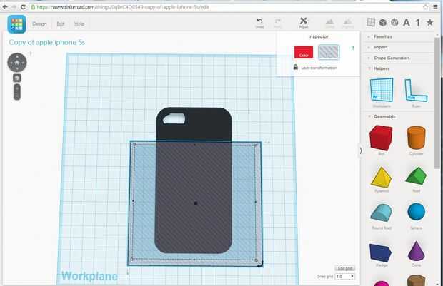The image size is (443, 286).
Task: Select the purple Cone shape
Action: tap(416, 251)
